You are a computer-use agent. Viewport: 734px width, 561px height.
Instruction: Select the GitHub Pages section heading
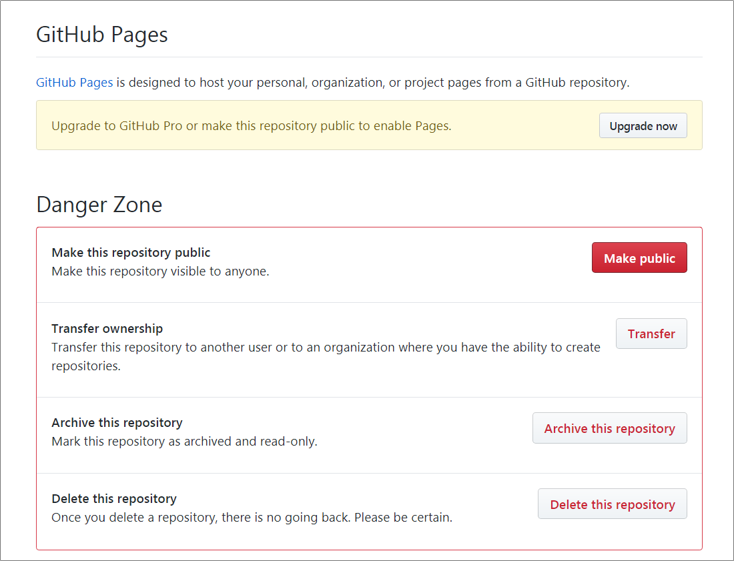point(102,35)
